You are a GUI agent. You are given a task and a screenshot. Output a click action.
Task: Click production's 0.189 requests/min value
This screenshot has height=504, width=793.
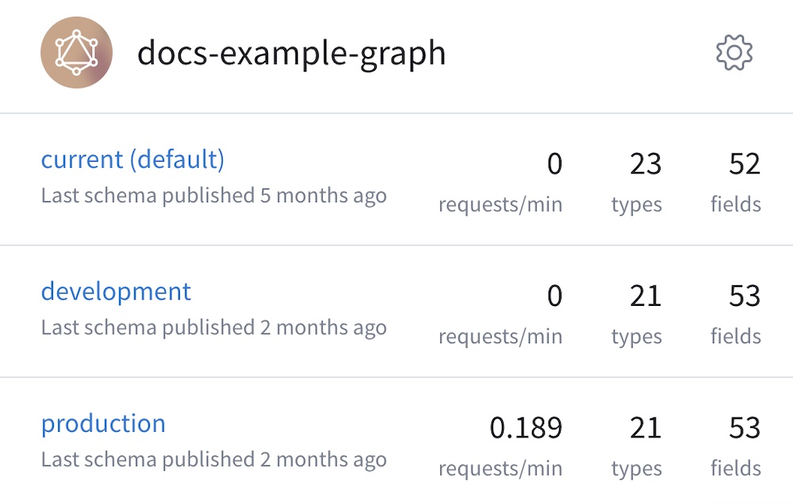527,427
